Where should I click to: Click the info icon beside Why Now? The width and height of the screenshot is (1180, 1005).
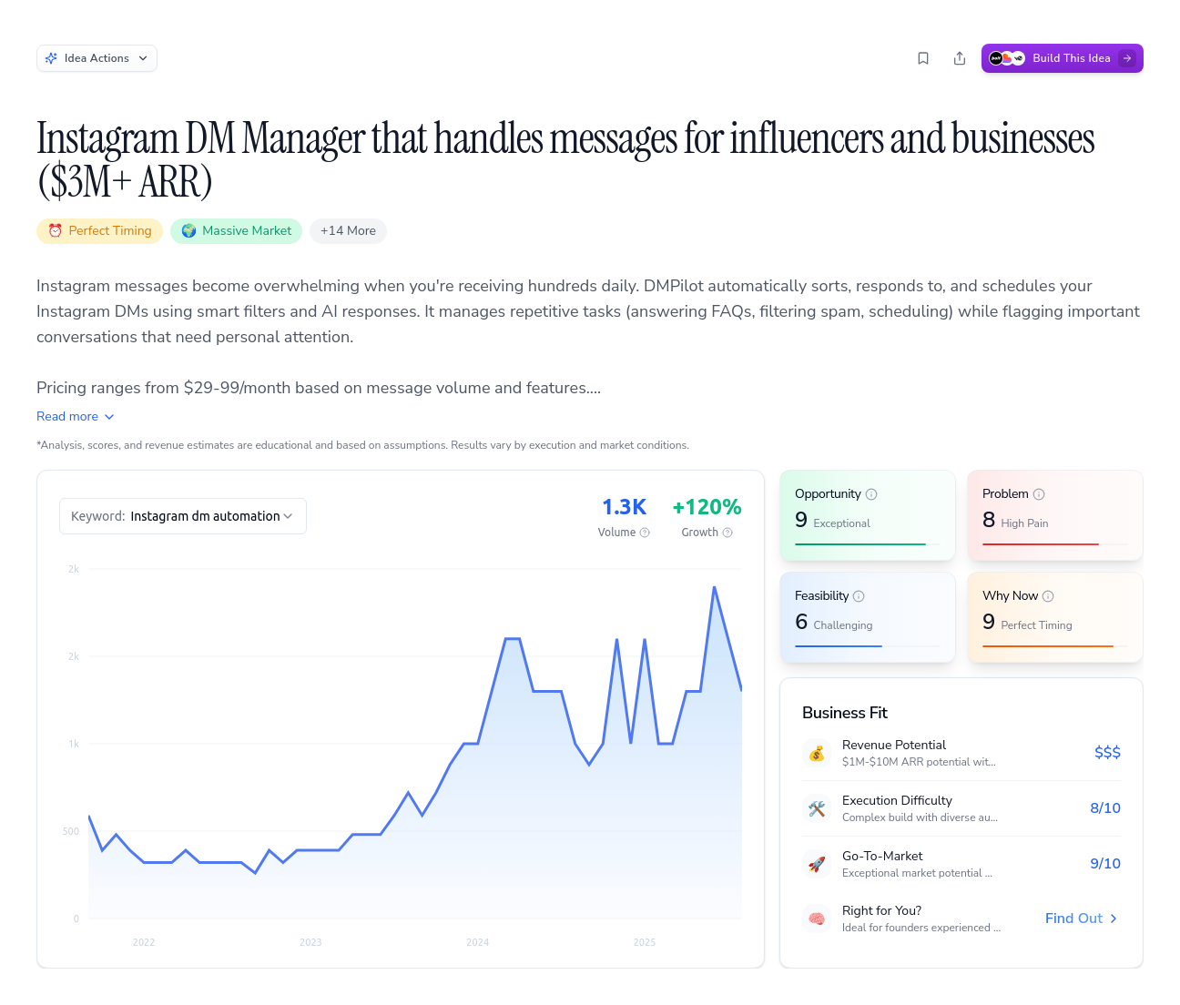point(1048,596)
